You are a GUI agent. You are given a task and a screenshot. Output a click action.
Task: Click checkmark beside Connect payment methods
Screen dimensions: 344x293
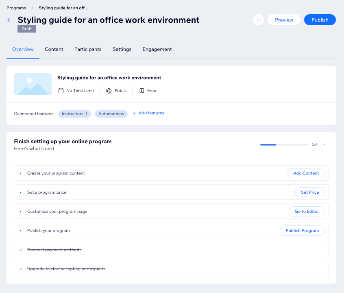click(21, 249)
